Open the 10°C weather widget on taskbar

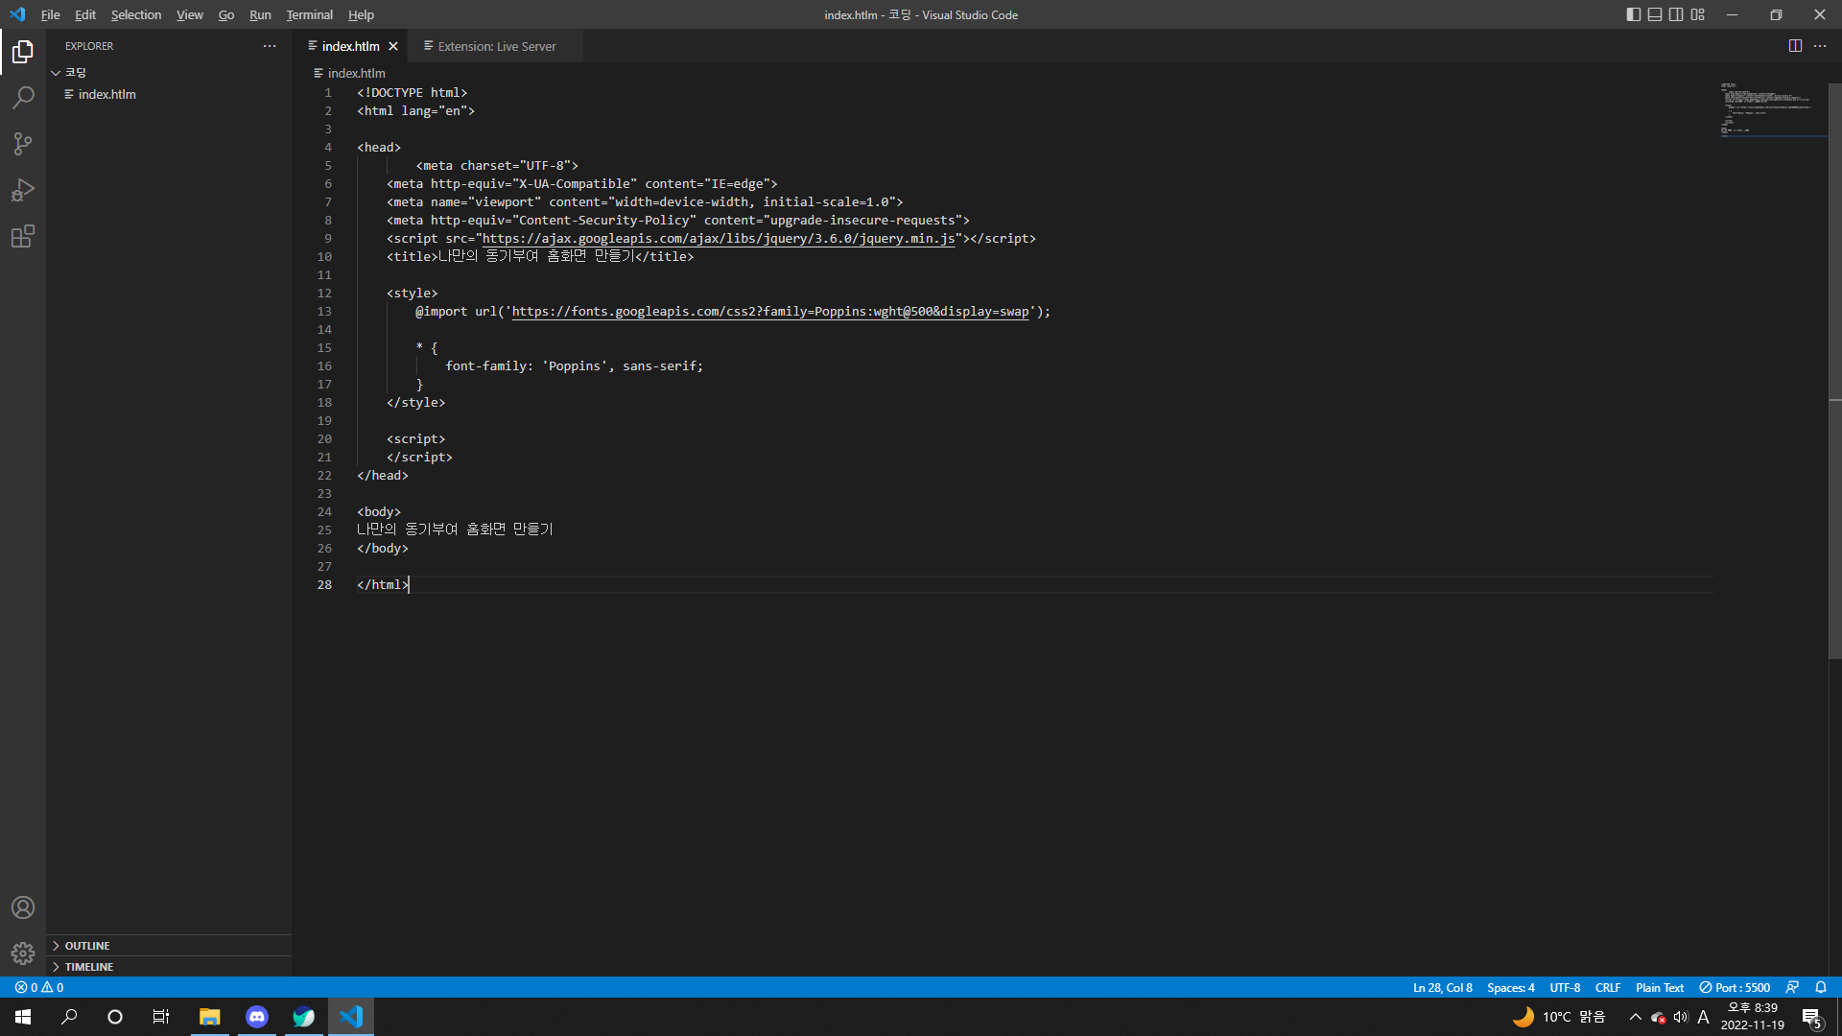click(x=1559, y=1017)
